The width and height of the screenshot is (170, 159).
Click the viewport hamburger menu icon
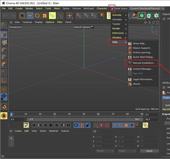click(11, 22)
